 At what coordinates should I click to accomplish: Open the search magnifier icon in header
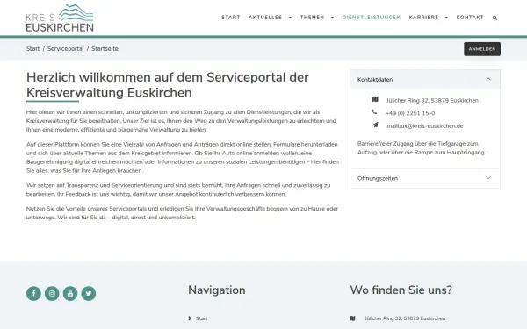pos(495,18)
